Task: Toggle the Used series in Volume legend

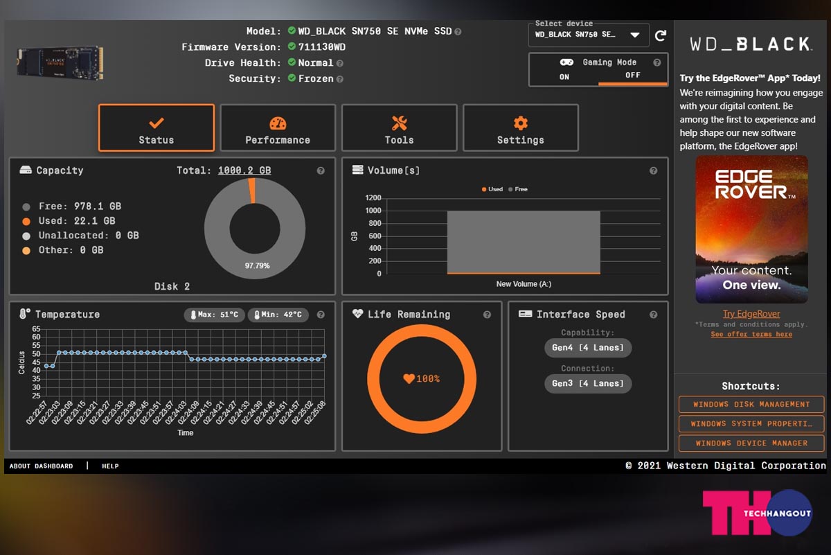Action: tap(492, 189)
